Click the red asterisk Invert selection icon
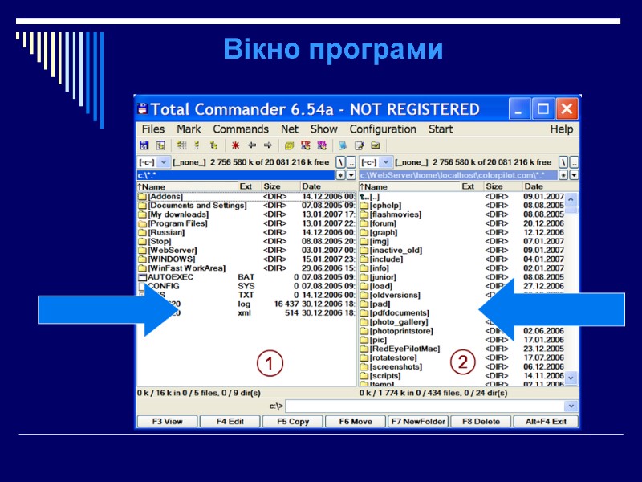Viewport: 642px width, 482px height. click(235, 145)
